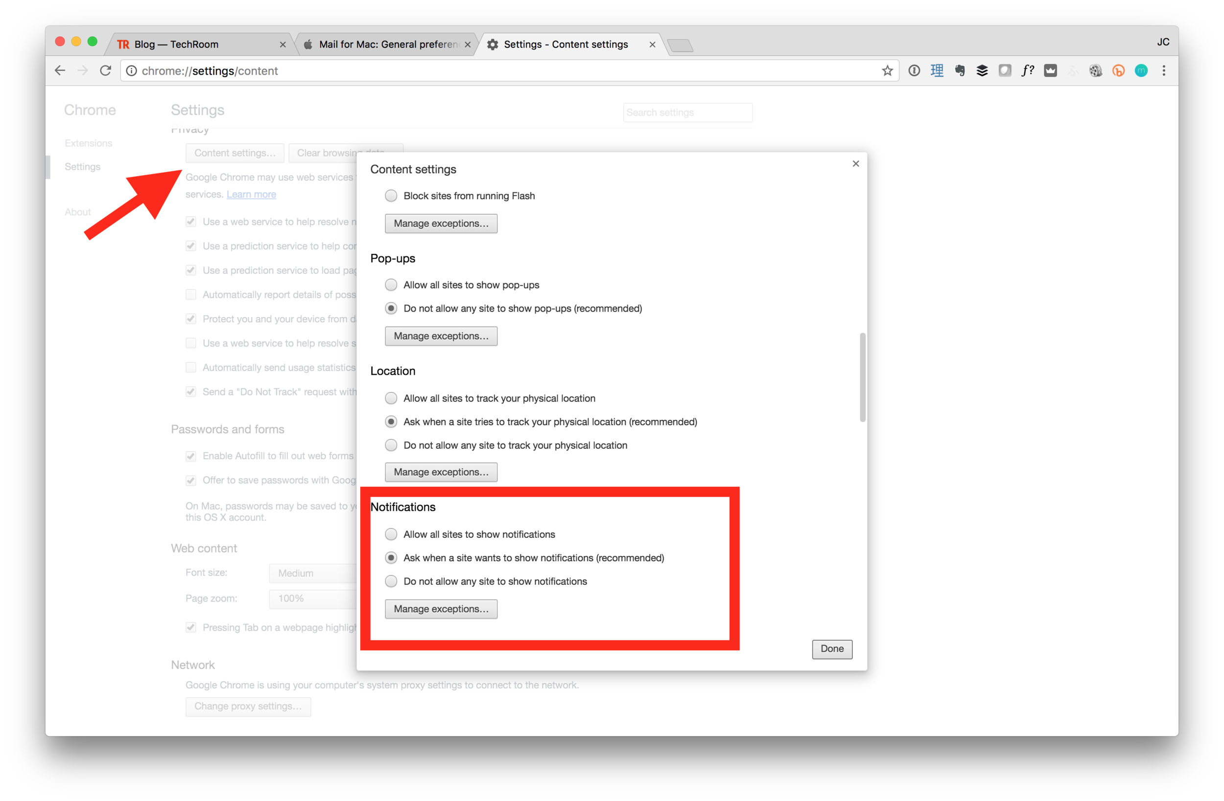
Task: Click the Done button
Action: [x=832, y=649]
